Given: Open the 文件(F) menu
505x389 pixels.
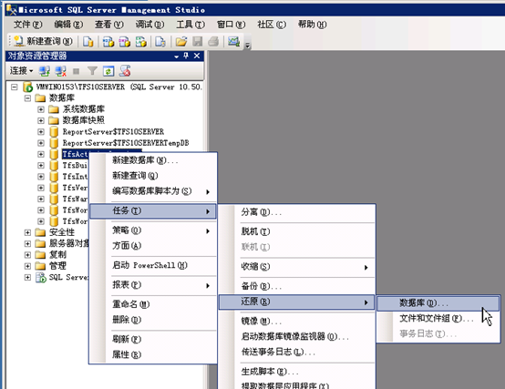Looking at the screenshot, I should click(x=27, y=24).
